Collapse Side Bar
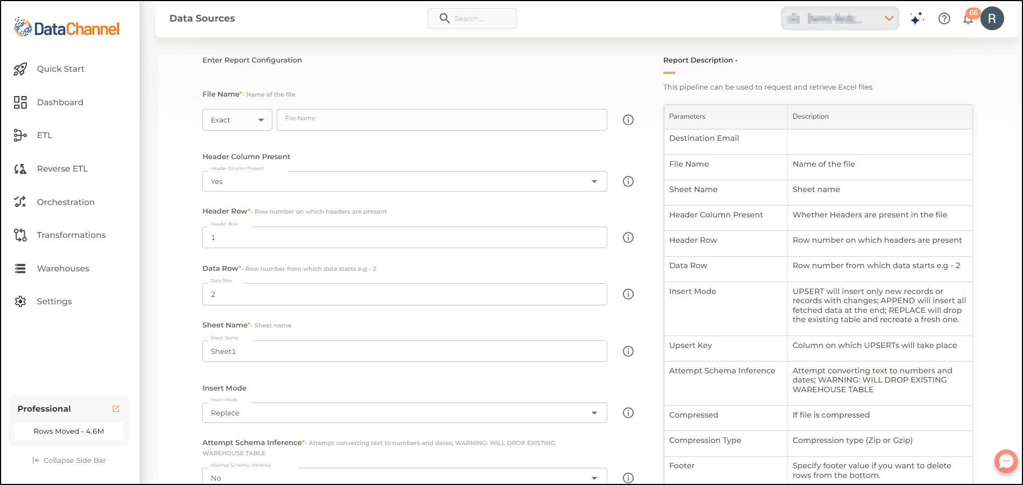 [x=69, y=460]
